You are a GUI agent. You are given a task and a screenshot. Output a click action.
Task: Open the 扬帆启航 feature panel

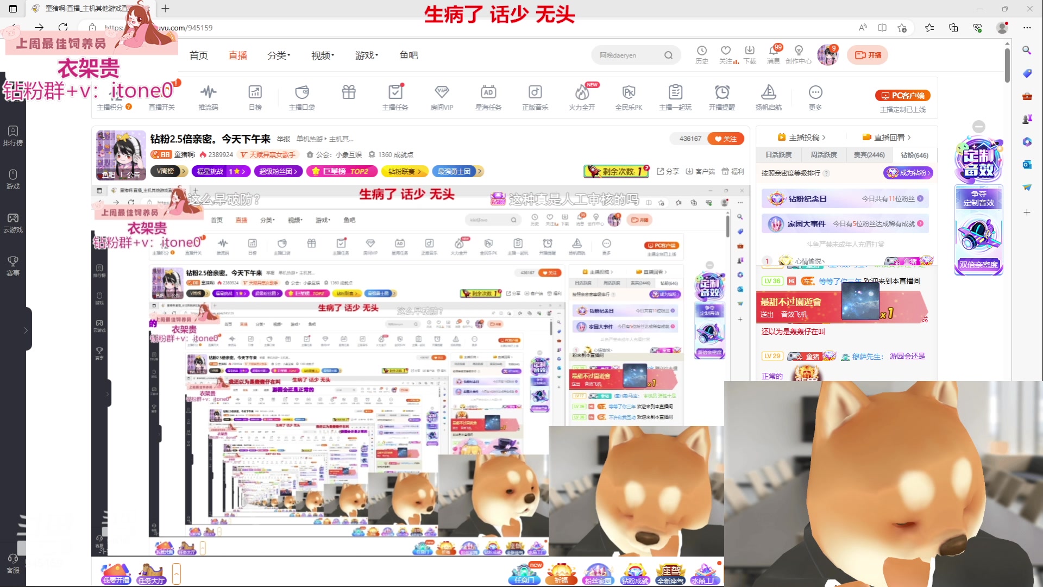point(769,98)
